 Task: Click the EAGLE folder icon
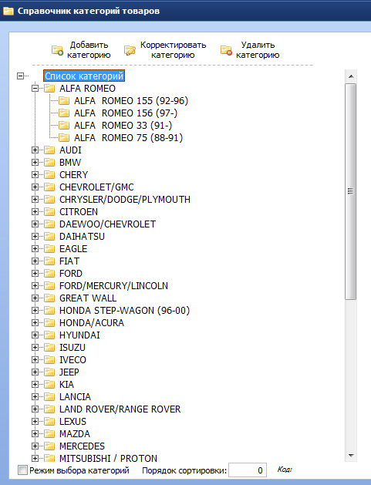point(49,249)
